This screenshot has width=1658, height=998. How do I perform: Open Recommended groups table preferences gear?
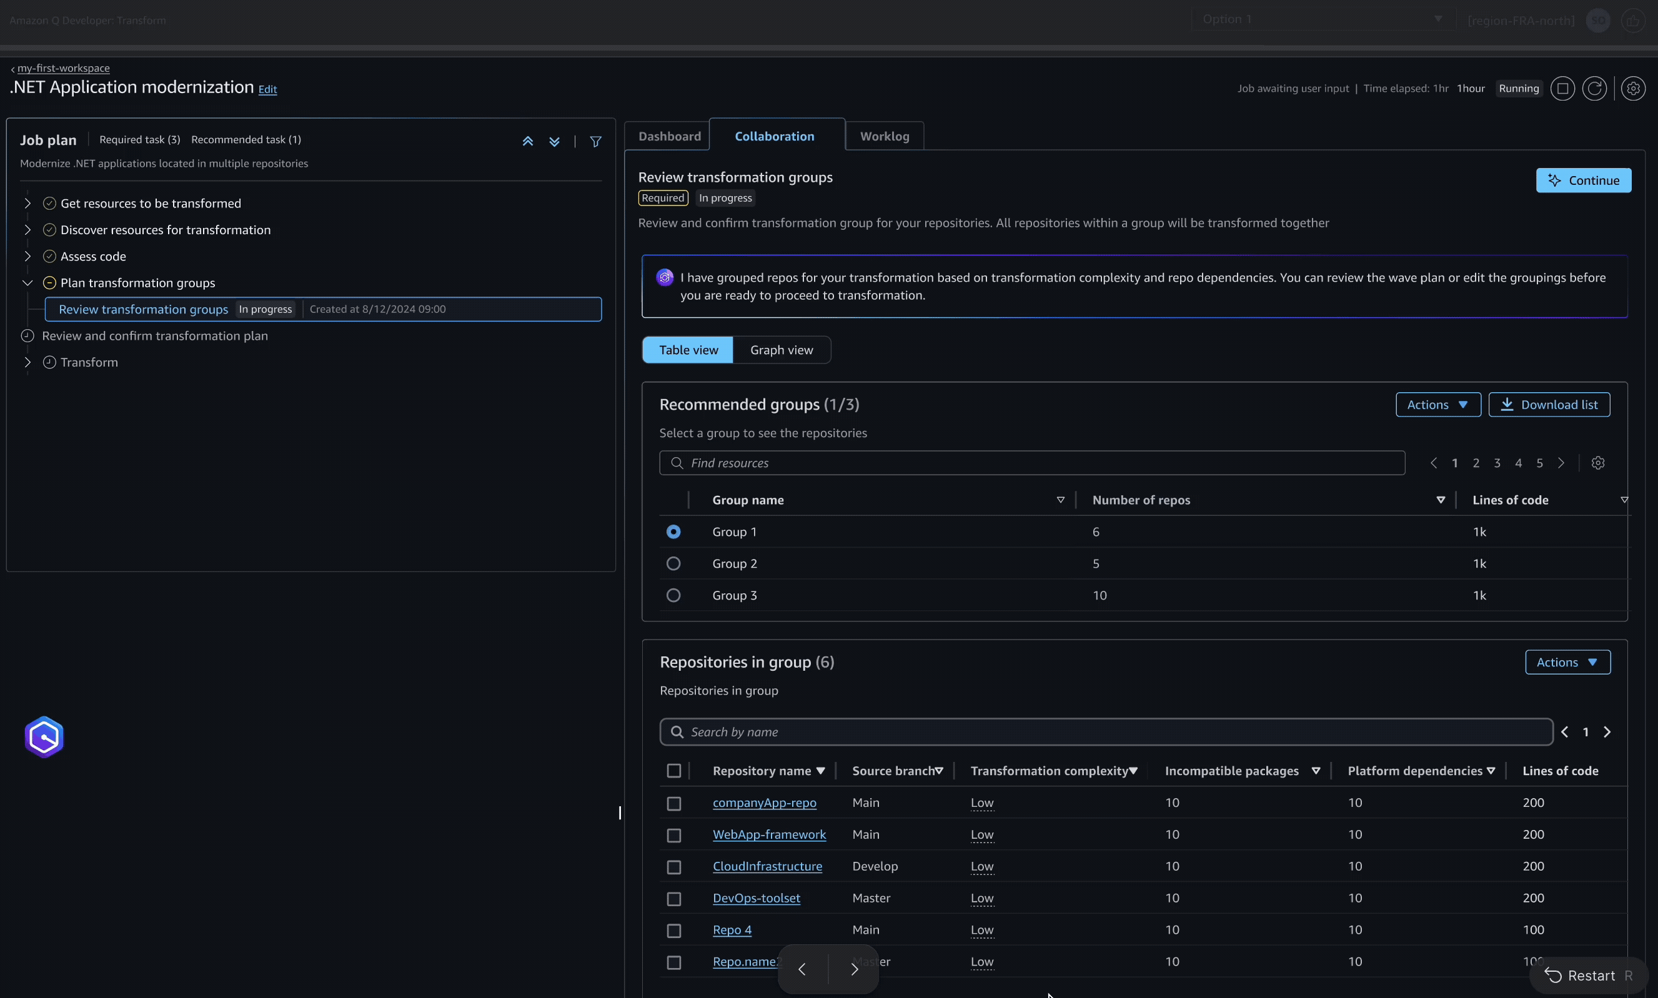point(1598,463)
